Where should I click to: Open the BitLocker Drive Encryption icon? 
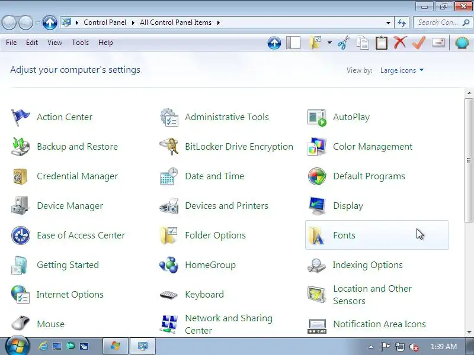coord(169,147)
